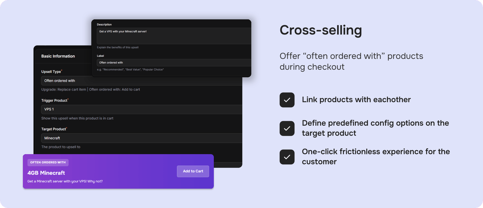Open the Upsell Type dropdown

click(141, 81)
